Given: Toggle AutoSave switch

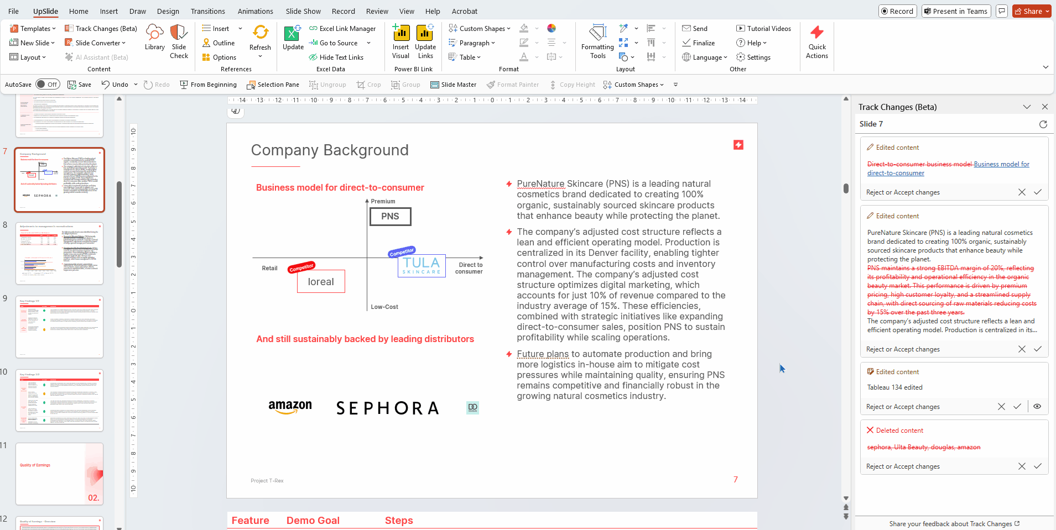Looking at the screenshot, I should [48, 85].
